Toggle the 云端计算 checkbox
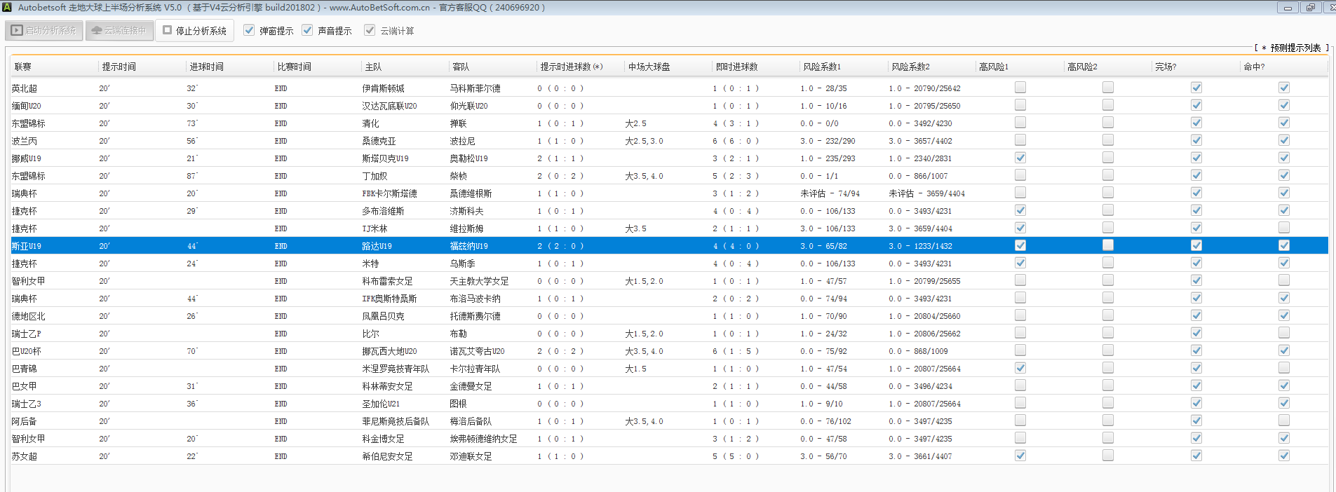This screenshot has width=1336, height=492. click(370, 30)
